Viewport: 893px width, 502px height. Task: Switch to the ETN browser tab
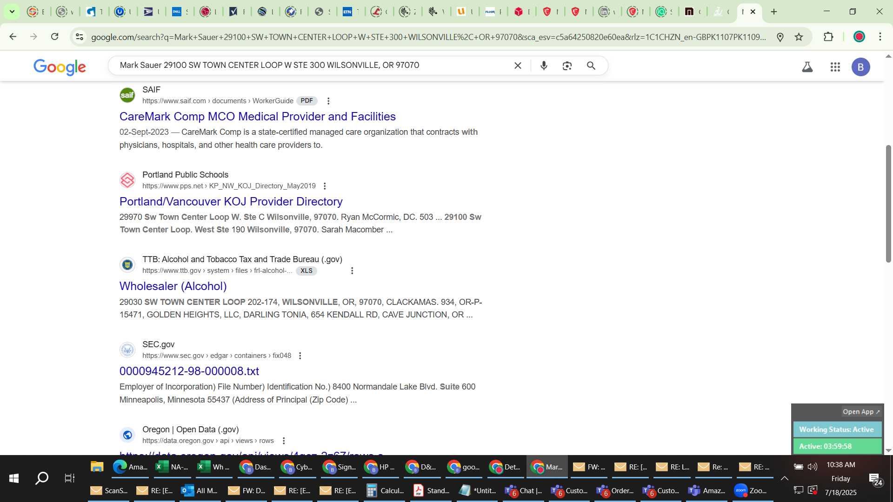[351, 12]
